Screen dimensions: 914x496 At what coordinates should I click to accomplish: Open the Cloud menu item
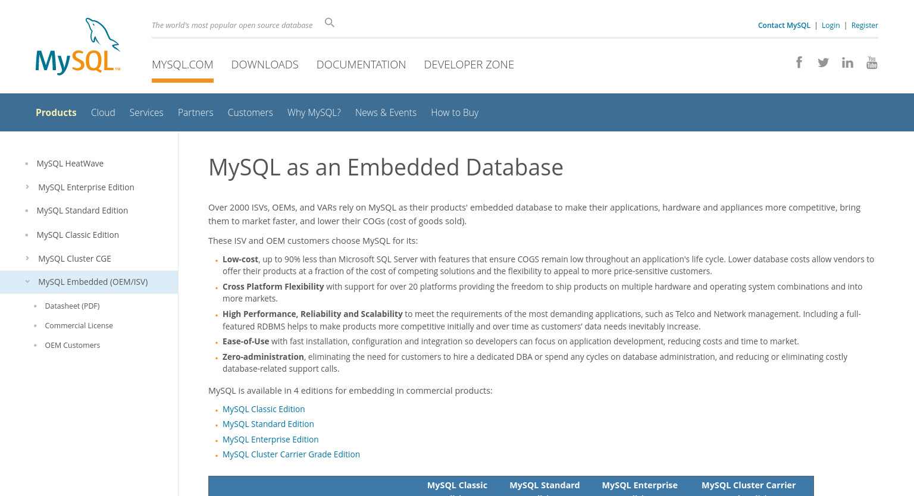click(103, 112)
